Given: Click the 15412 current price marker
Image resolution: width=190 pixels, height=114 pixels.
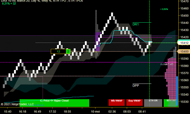Looking at the screenshot, I should coord(184,43).
